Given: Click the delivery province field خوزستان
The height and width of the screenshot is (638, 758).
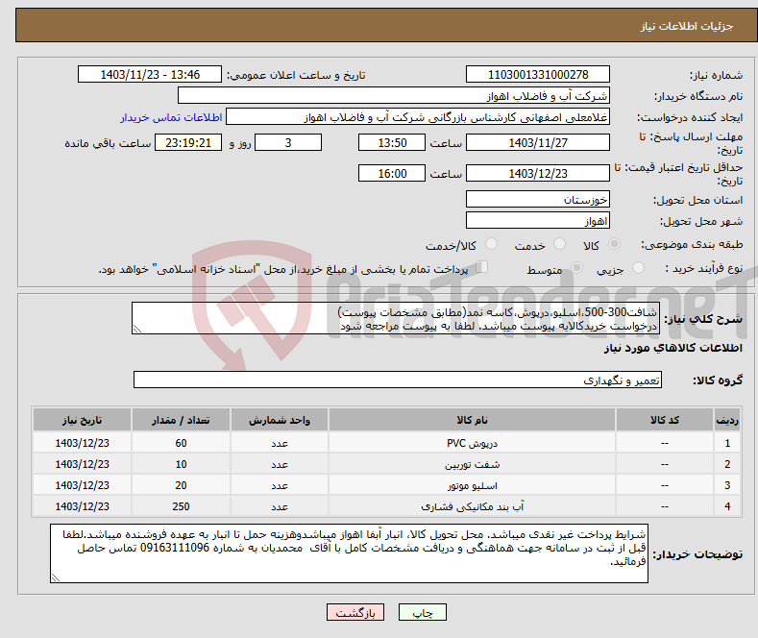Looking at the screenshot, I should pyautogui.click(x=538, y=199).
